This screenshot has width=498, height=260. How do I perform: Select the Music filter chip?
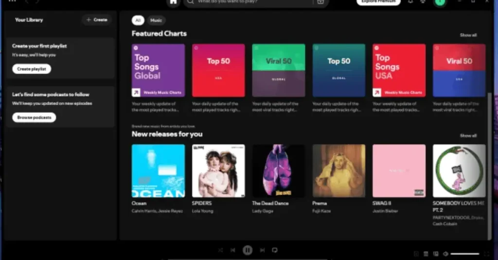(156, 20)
